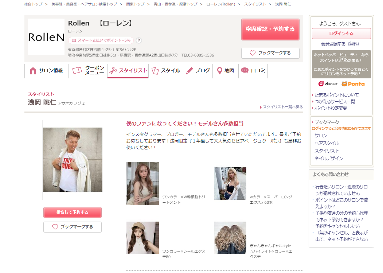Click the 空席確認・予約する button
The height and width of the screenshot is (273, 383).
270,29
